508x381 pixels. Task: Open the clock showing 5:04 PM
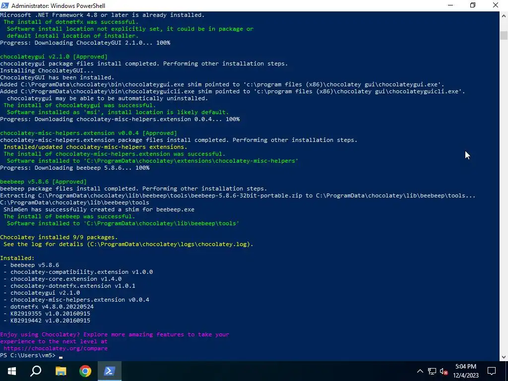click(465, 371)
